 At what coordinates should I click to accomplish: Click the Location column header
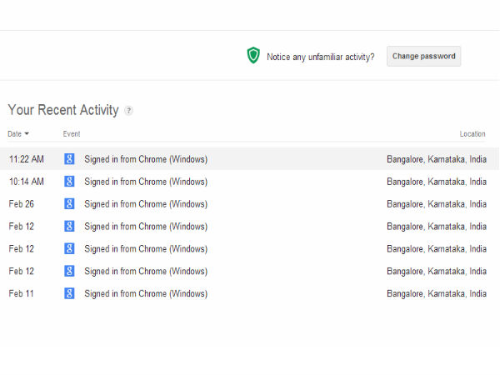472,134
